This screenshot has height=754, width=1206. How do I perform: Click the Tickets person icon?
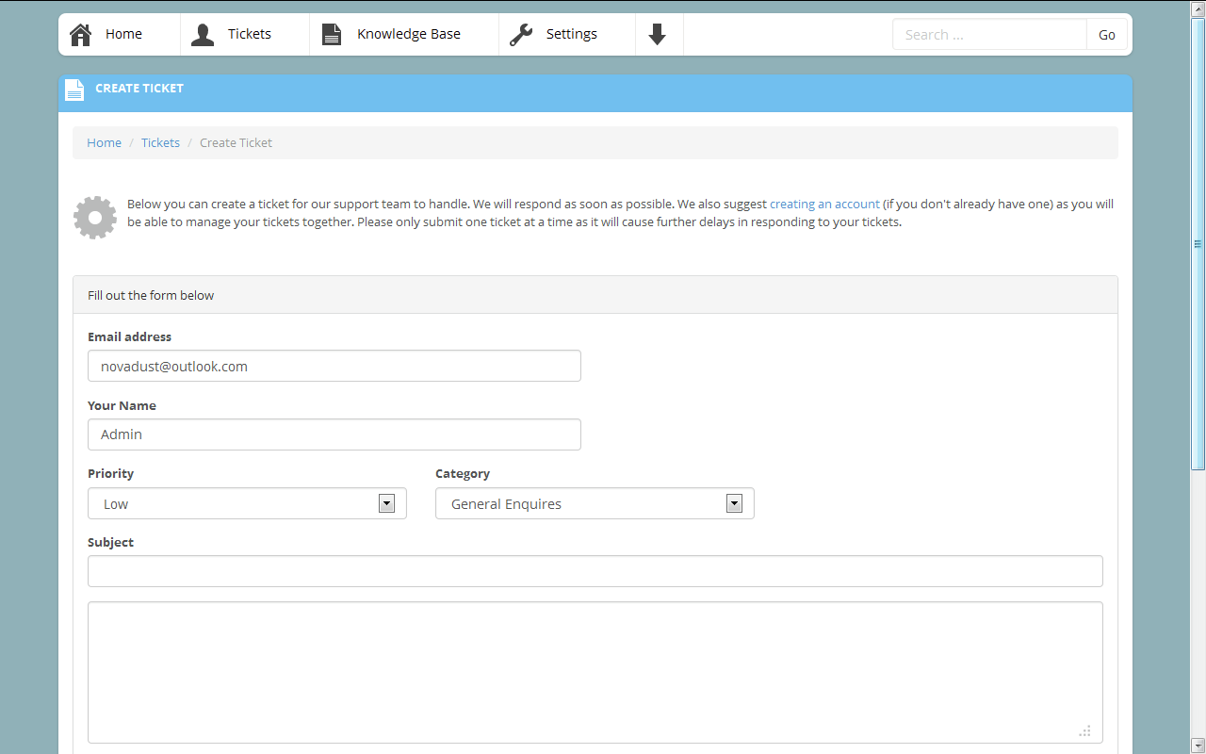[x=203, y=35]
